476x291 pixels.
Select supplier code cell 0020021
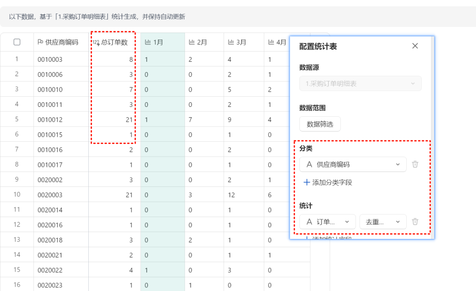(61, 255)
